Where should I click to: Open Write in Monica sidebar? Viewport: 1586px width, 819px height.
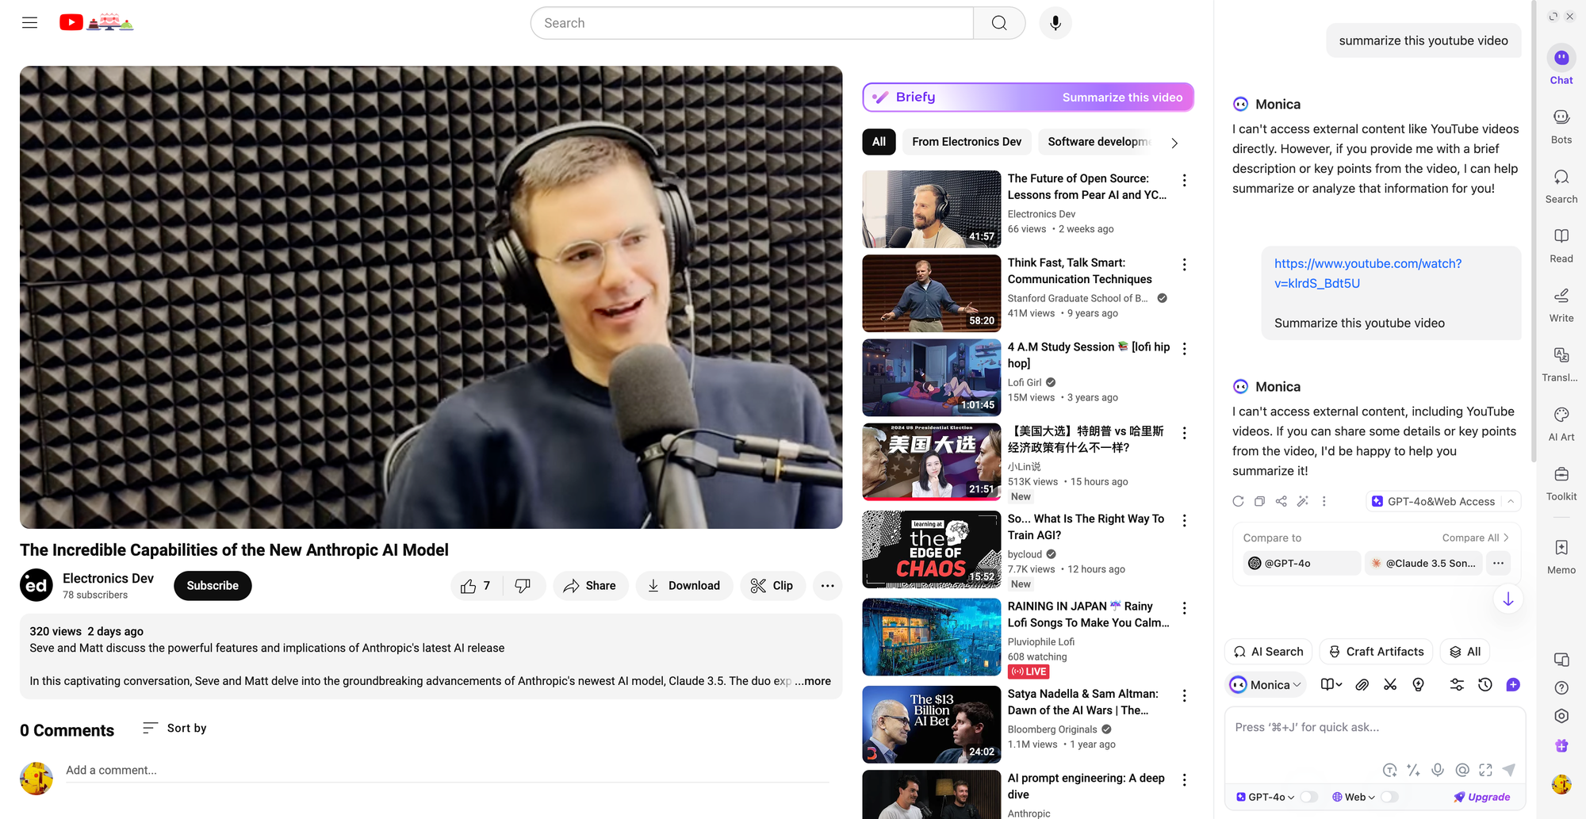(1561, 304)
